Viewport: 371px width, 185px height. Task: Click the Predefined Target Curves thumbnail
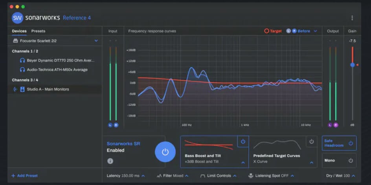coord(277,145)
